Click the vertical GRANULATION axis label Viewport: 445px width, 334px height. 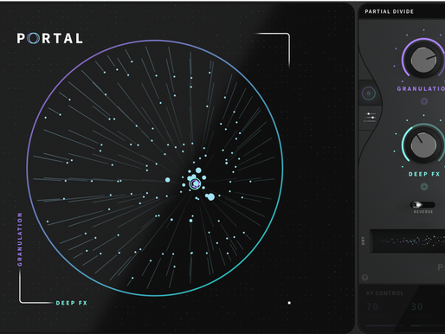[20, 240]
